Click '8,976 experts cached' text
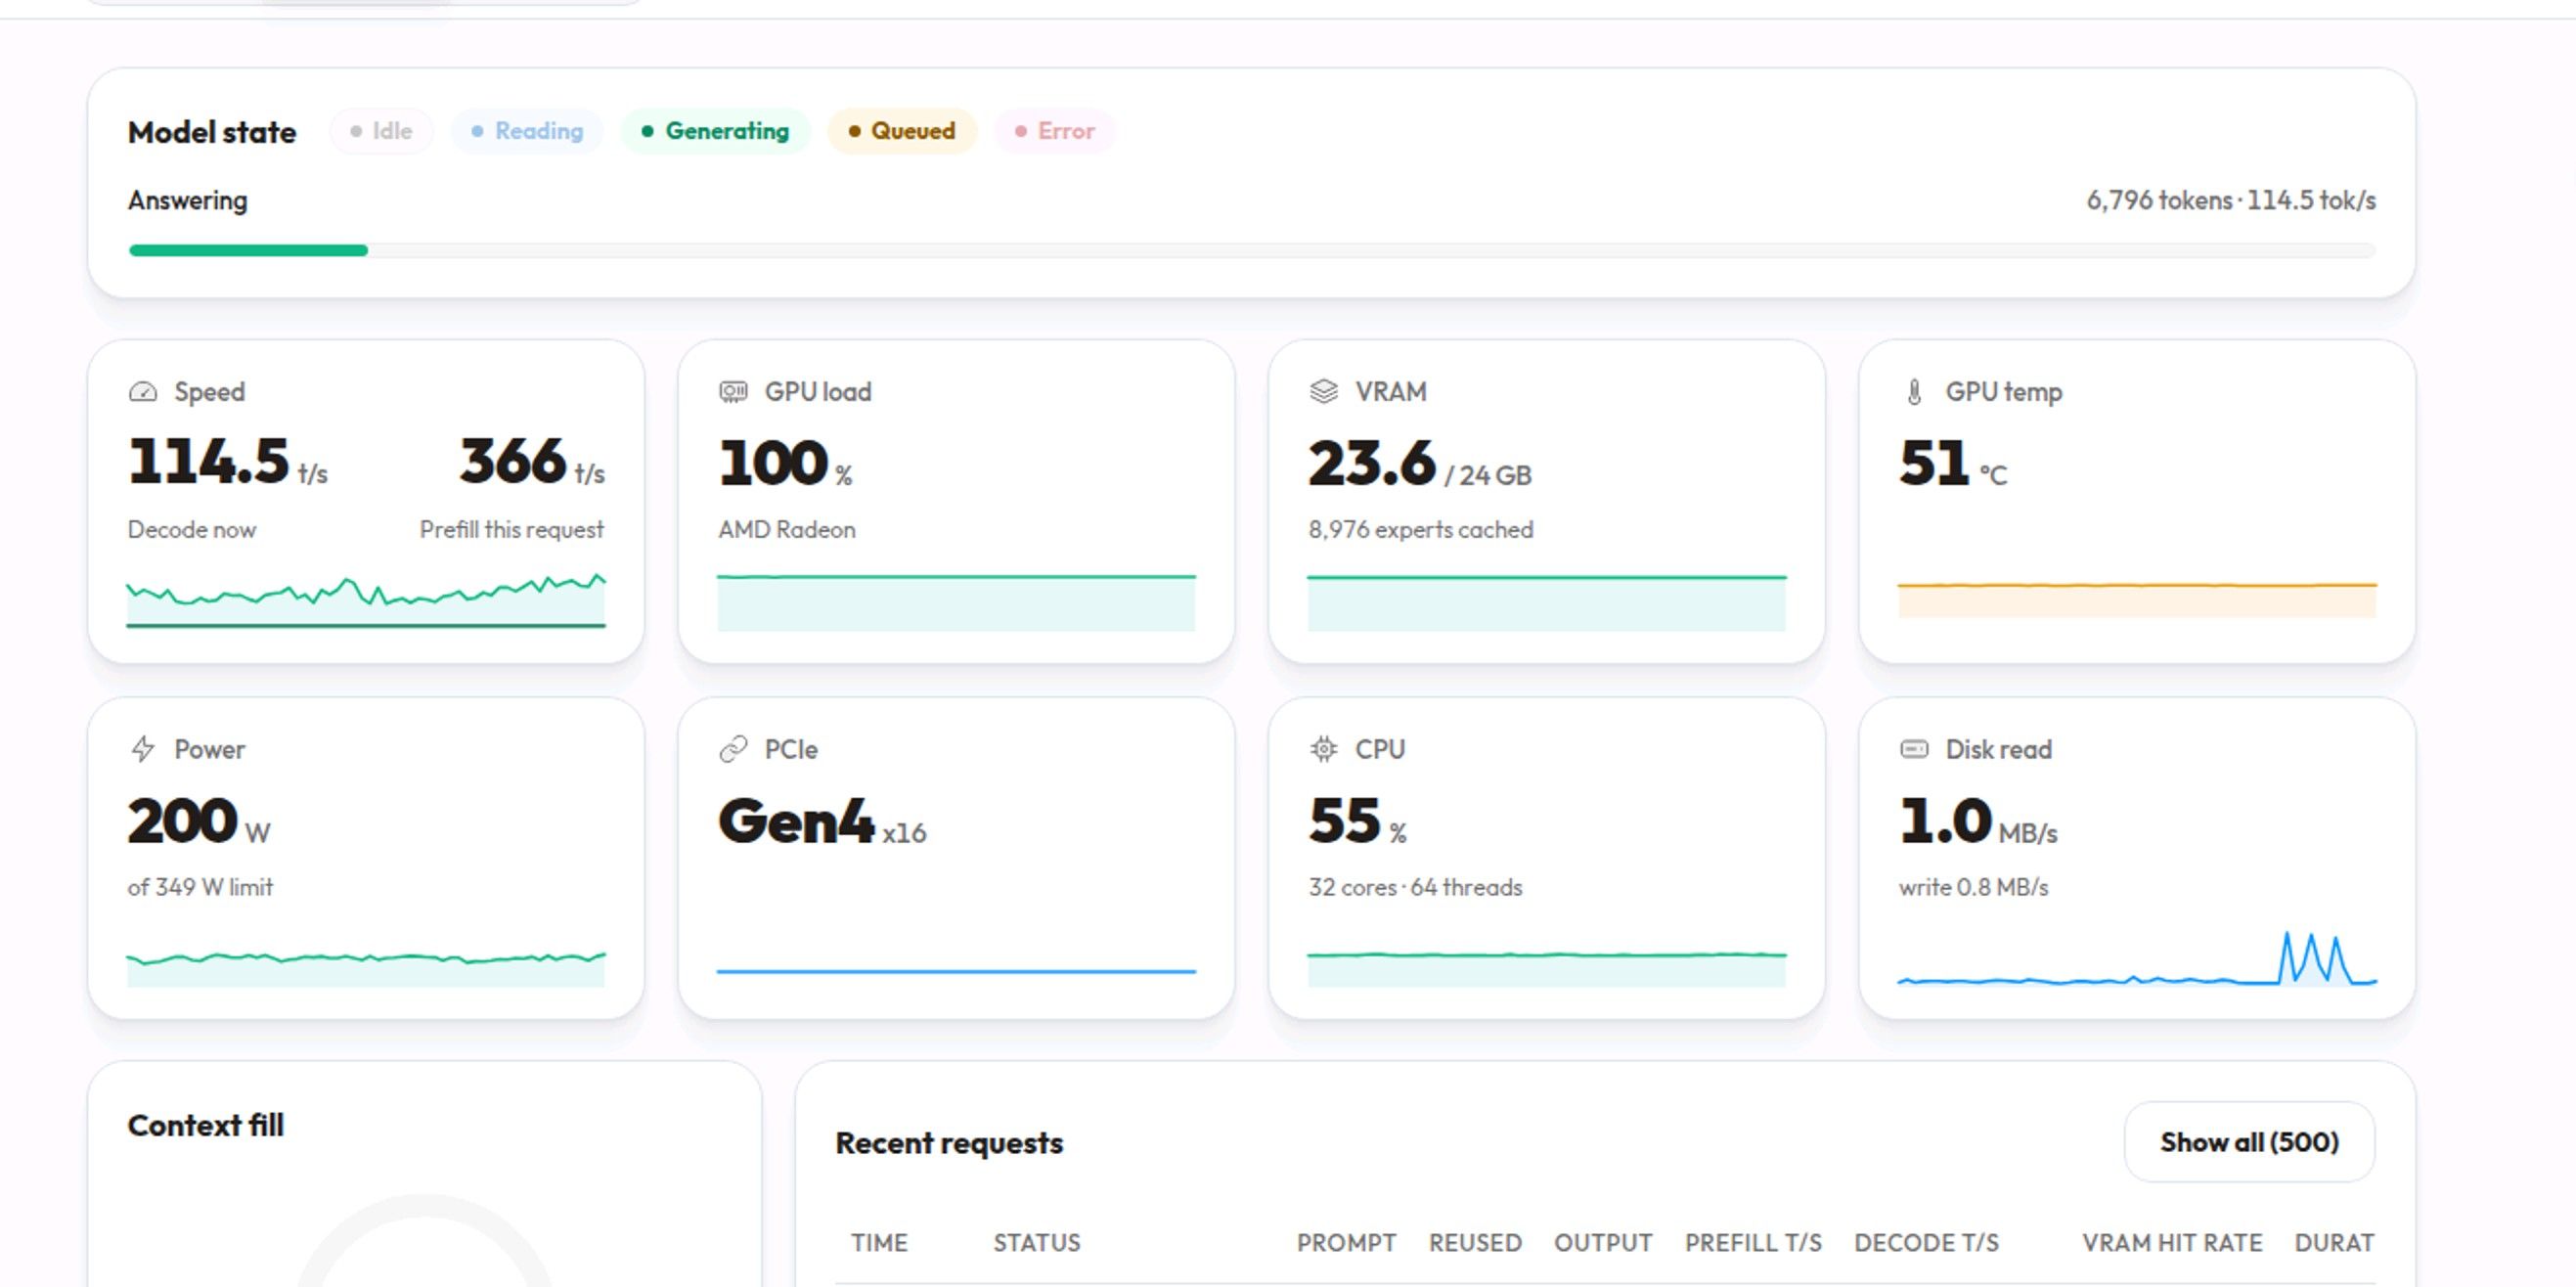The width and height of the screenshot is (2576, 1287). point(1420,530)
